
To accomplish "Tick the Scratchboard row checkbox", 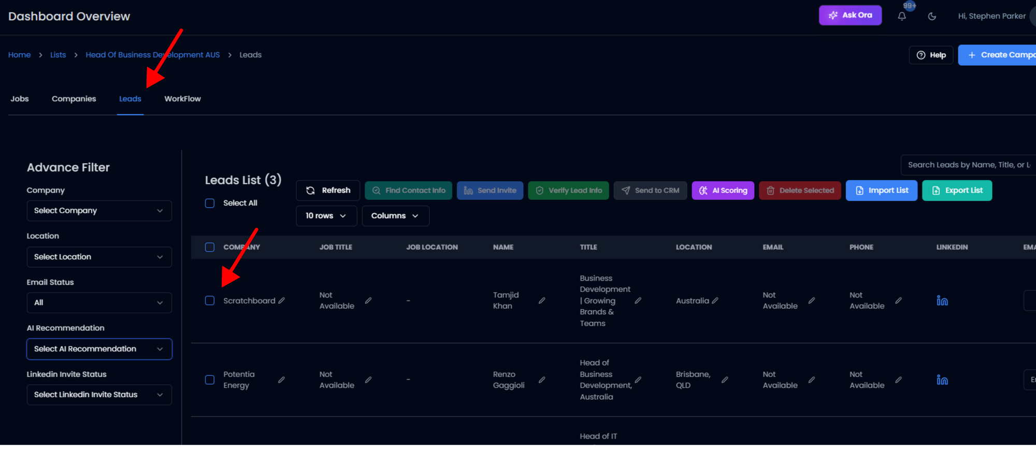I will (x=210, y=301).
